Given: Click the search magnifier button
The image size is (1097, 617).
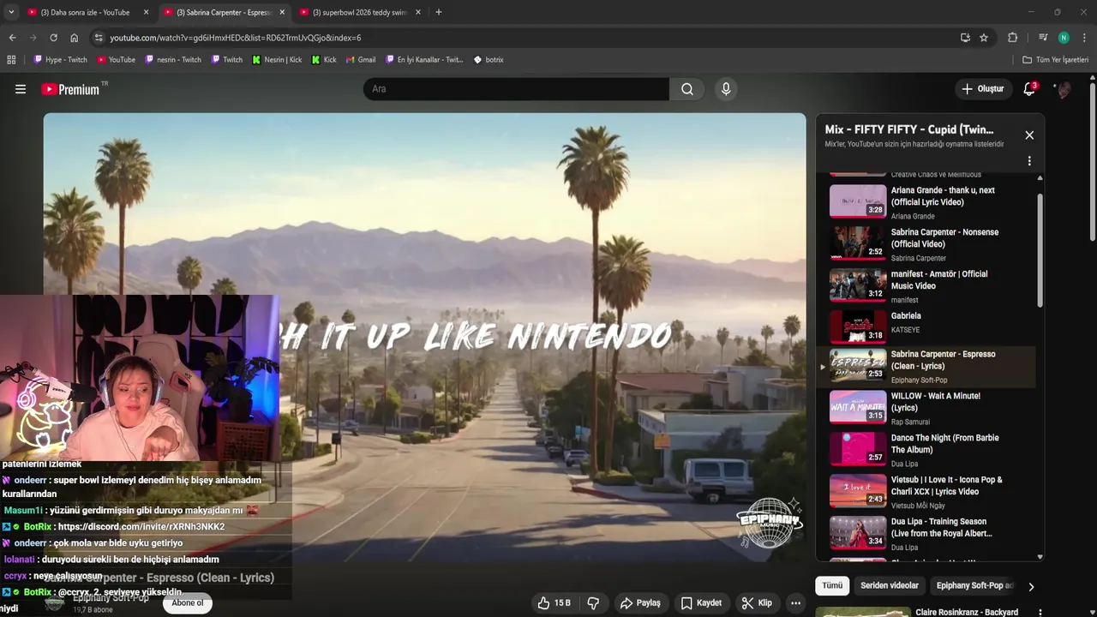Looking at the screenshot, I should coord(687,89).
